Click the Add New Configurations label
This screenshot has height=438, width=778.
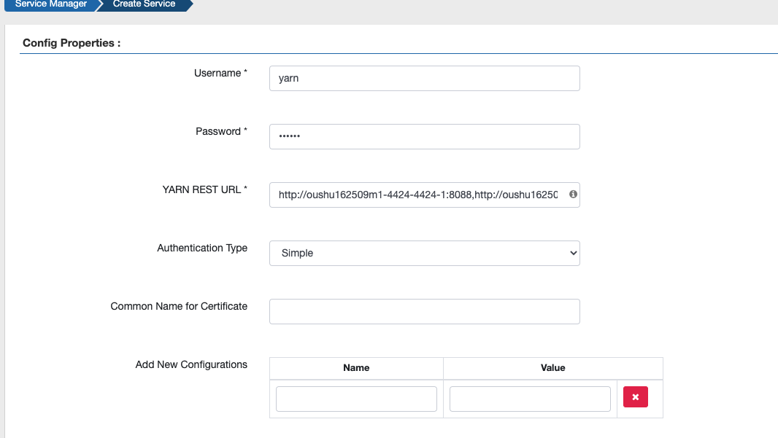tap(191, 364)
